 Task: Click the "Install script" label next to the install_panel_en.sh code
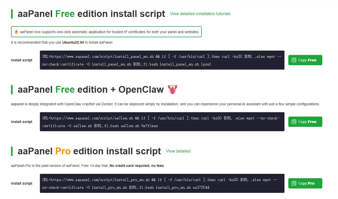(x=22, y=60)
